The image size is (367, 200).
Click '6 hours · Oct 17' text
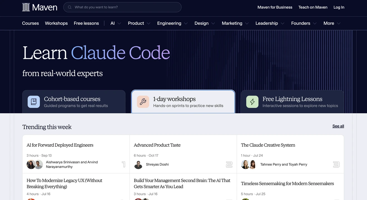146,156
